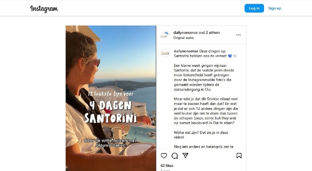Open dailynonsense username in caption
The height and width of the screenshot is (171, 312).
coord(186,51)
